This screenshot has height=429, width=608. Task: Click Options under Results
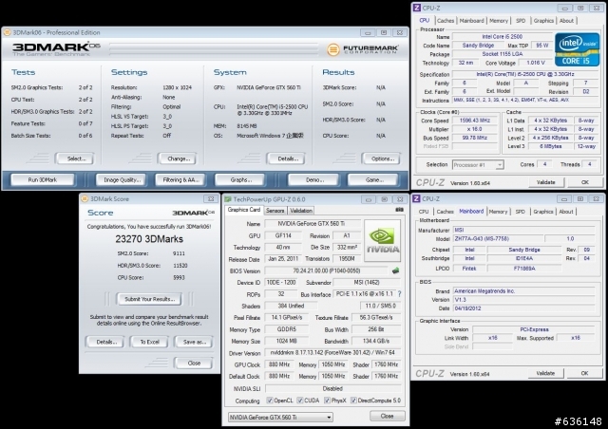382,159
